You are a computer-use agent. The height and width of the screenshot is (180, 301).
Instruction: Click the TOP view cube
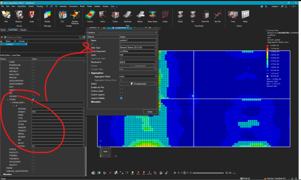105,152
